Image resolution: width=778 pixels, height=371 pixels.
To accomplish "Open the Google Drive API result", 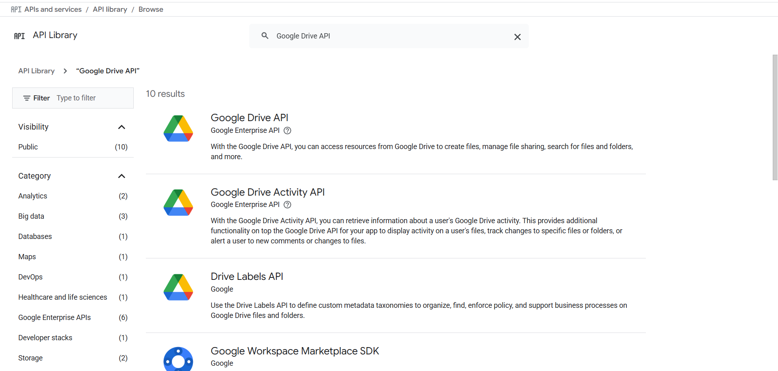I will point(249,117).
